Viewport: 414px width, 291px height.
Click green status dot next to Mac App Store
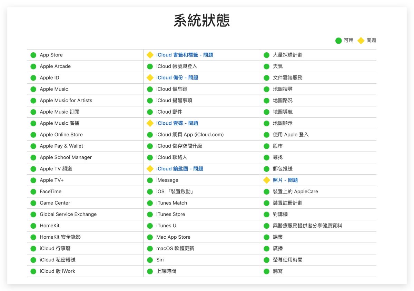pyautogui.click(x=150, y=237)
